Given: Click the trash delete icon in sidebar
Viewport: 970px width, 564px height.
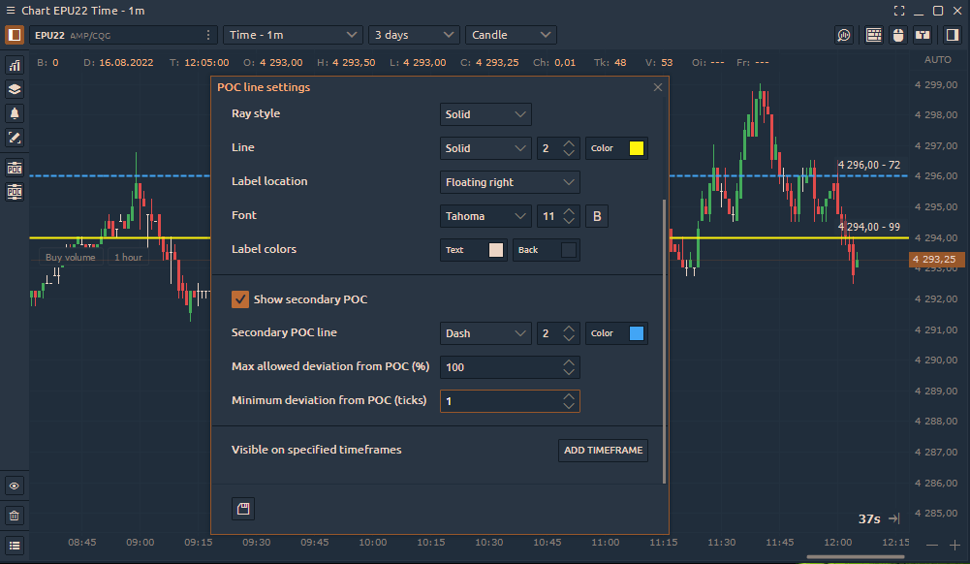Looking at the screenshot, I should click(15, 516).
